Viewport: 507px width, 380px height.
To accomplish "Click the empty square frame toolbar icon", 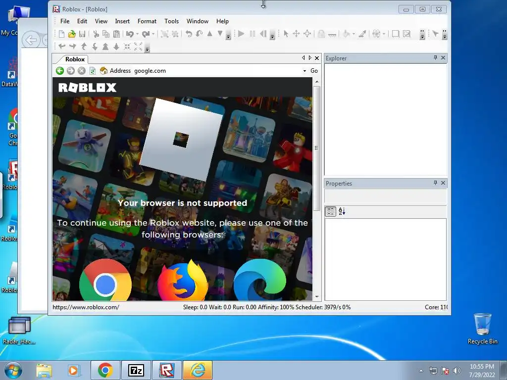I will [395, 34].
